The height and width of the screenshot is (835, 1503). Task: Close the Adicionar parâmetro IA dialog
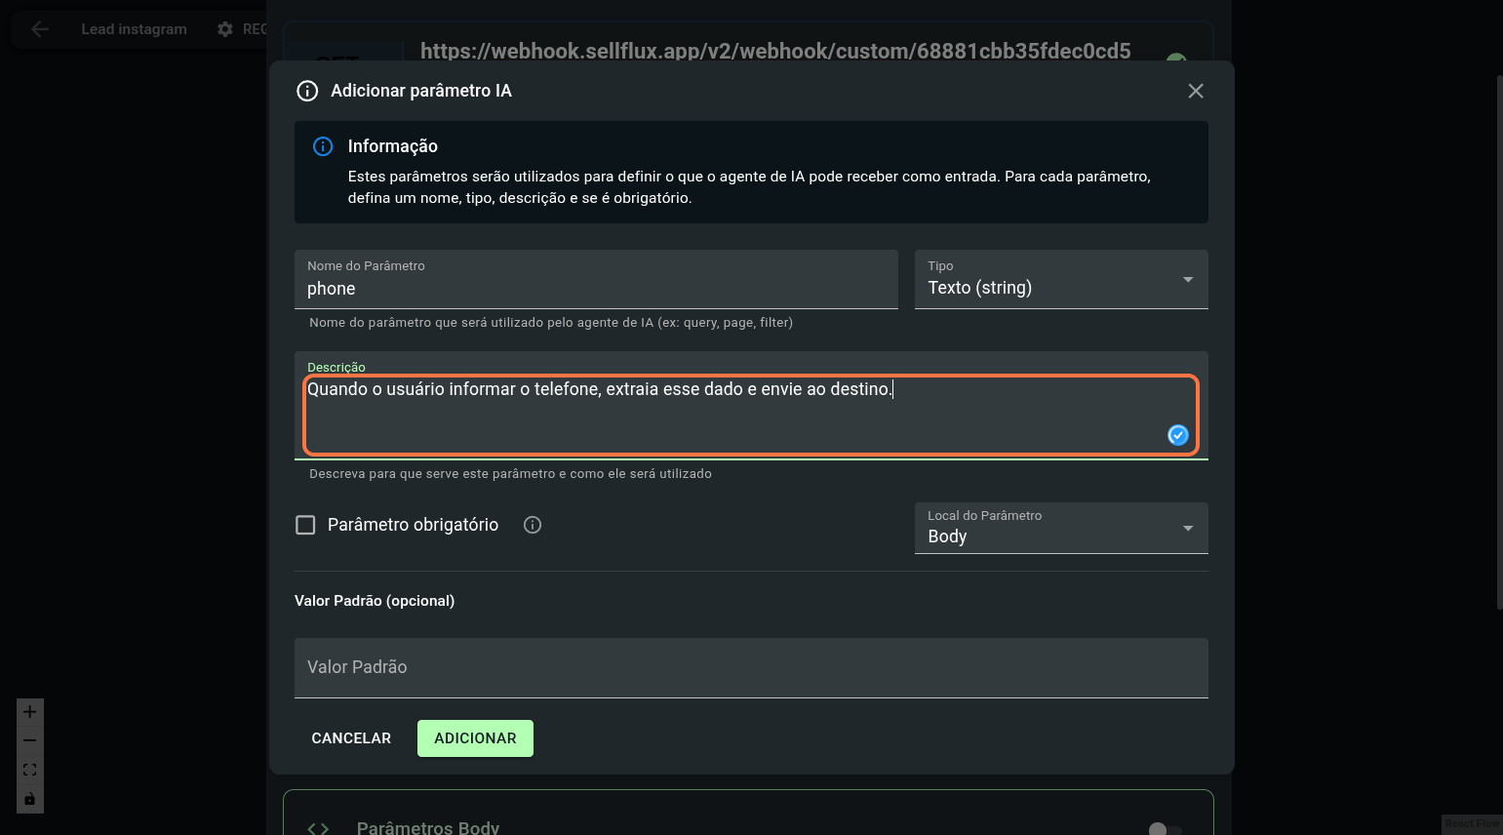[x=1196, y=91]
